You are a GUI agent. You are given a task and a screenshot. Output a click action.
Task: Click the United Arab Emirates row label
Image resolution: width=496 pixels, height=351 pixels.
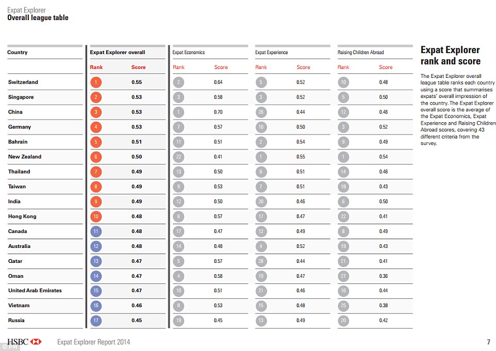tap(35, 291)
